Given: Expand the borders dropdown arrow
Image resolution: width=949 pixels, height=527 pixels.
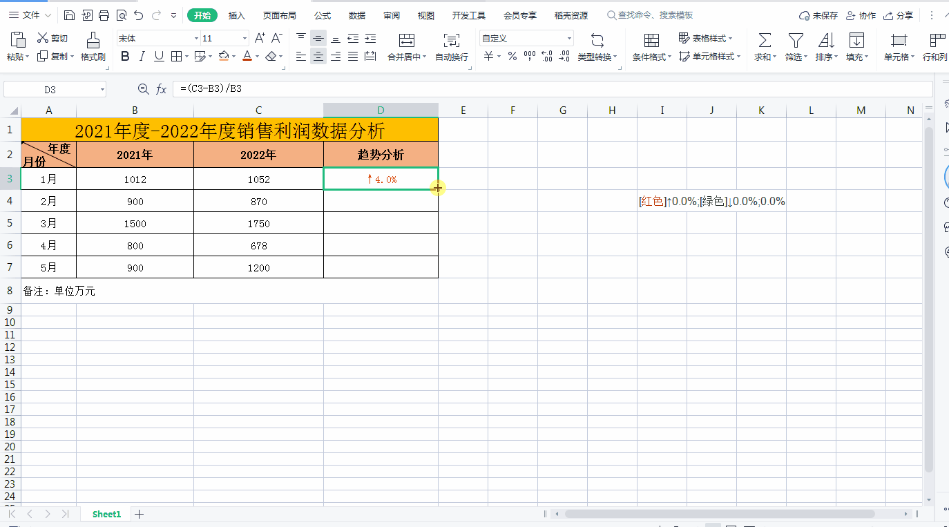Looking at the screenshot, I should click(x=187, y=57).
